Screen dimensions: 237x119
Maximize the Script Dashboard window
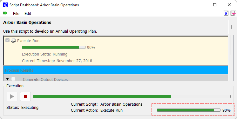coord(215,5)
